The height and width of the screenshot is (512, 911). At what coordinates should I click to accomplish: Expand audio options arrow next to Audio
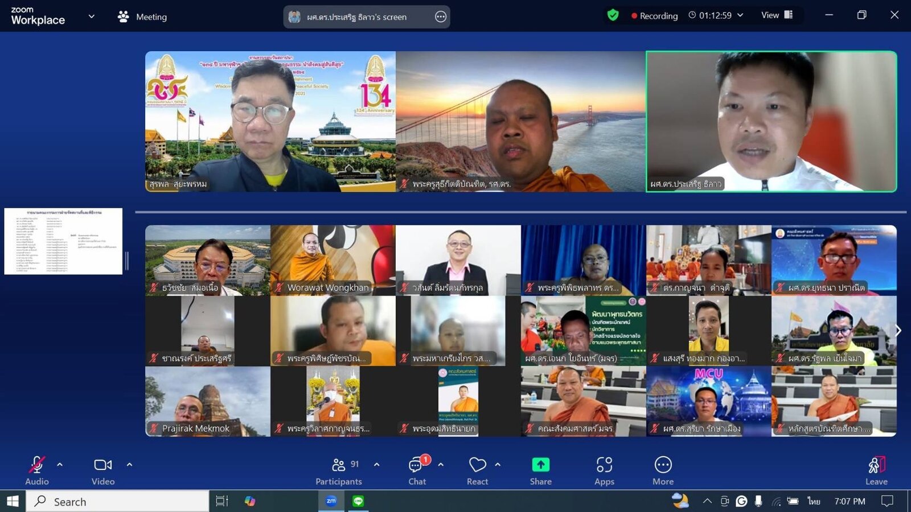(60, 465)
